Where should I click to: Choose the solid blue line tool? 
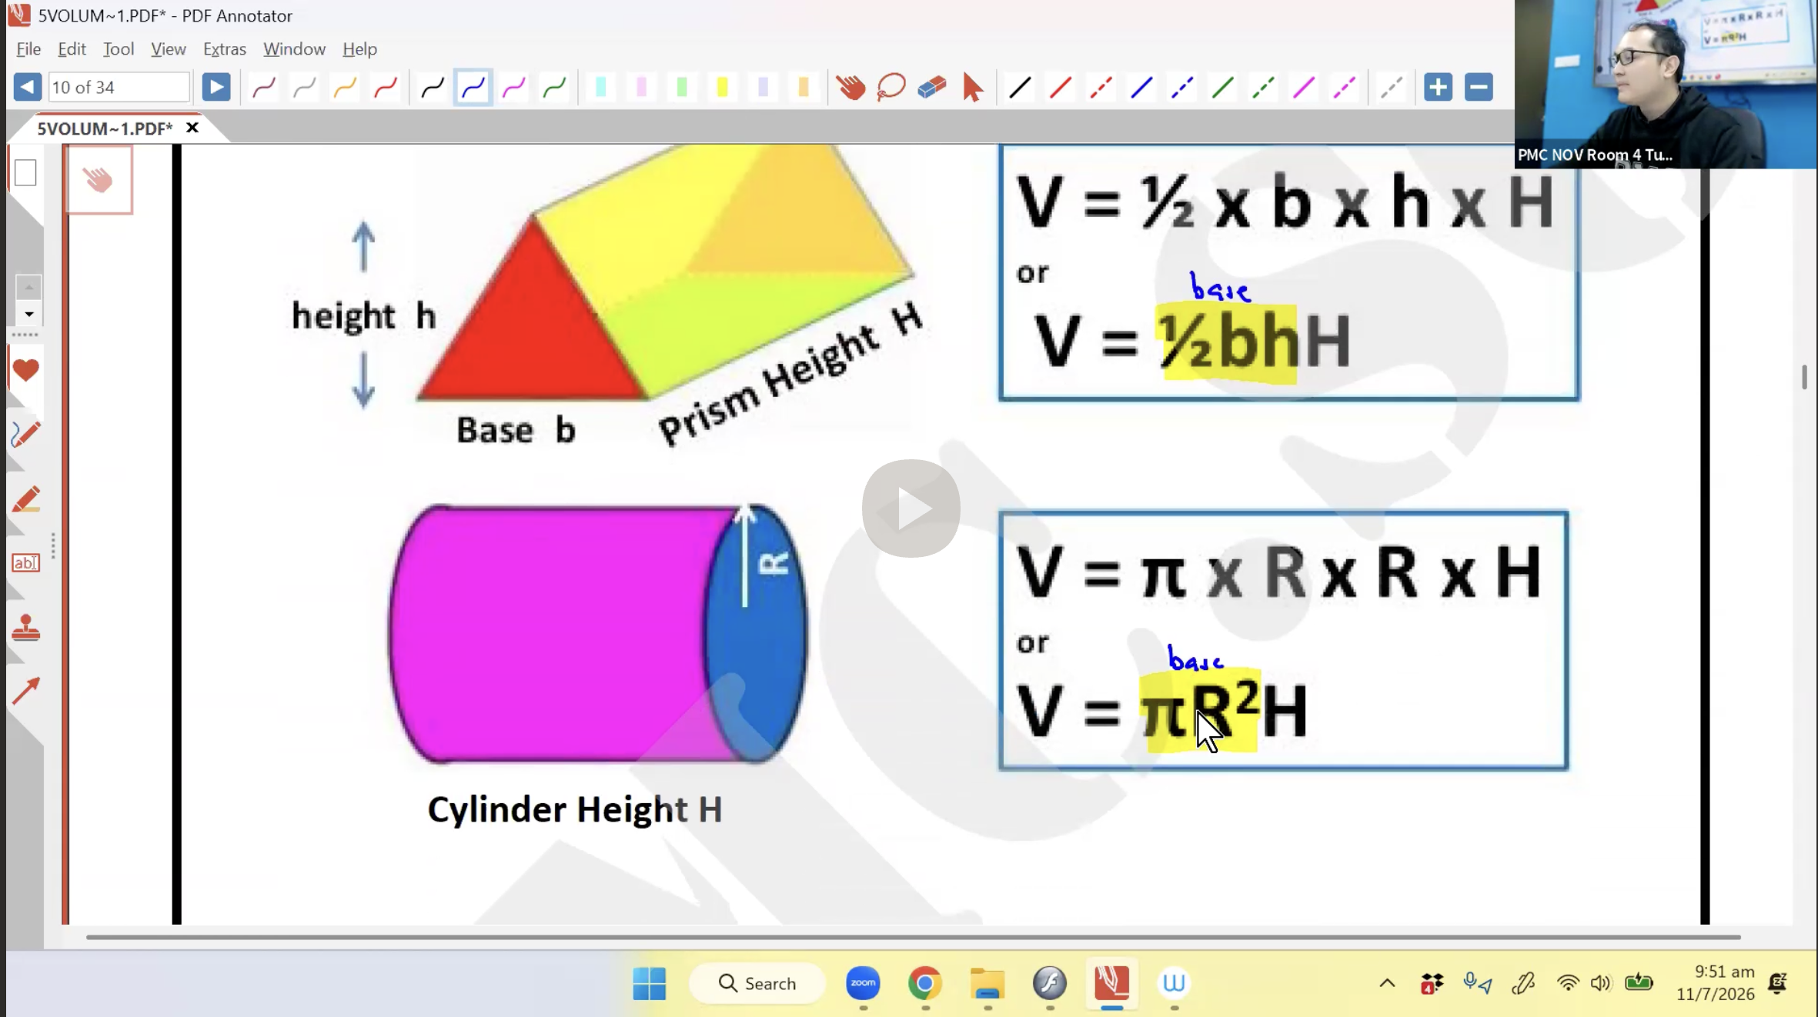coord(1141,87)
